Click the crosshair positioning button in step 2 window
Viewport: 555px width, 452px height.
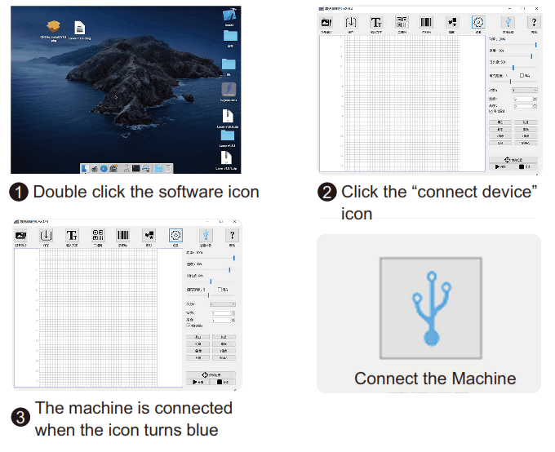click(x=513, y=160)
